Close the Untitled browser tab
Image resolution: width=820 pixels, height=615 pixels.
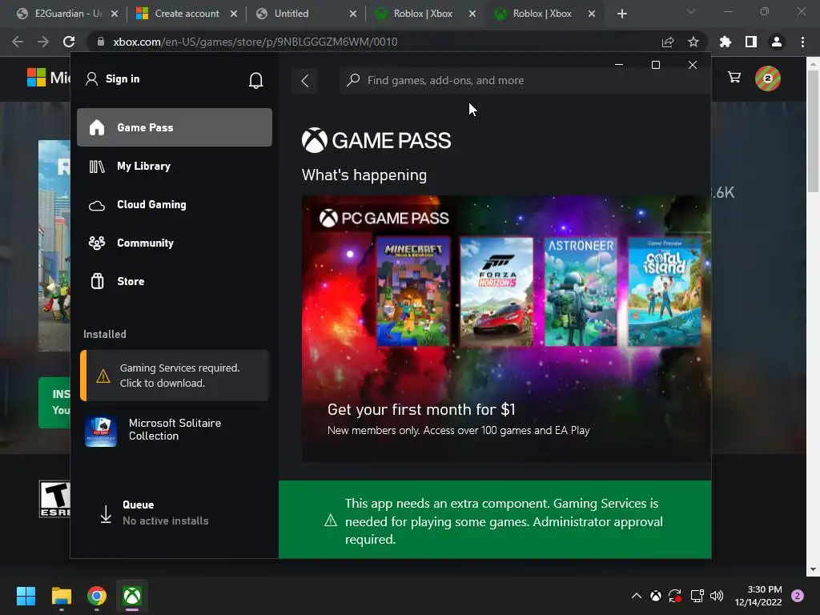tap(353, 14)
